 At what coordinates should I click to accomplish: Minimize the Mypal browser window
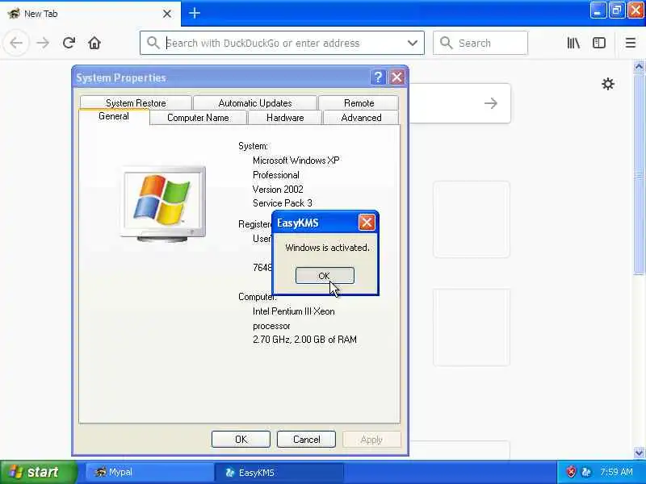598,10
